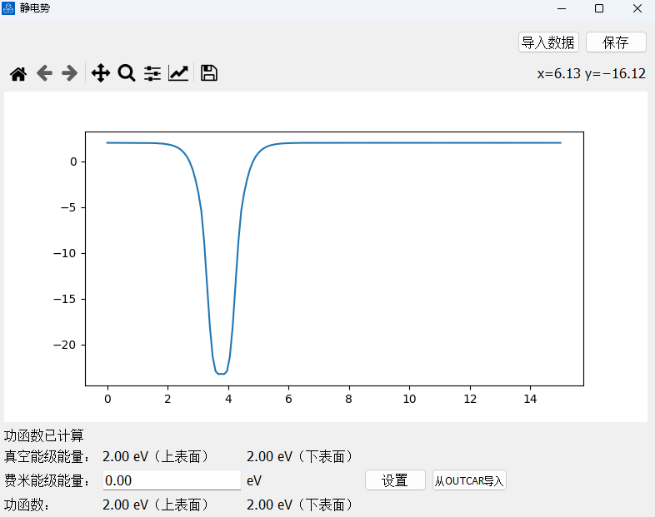The width and height of the screenshot is (655, 517).
Task: Reset the plot to original view with Home icon
Action: (18, 74)
